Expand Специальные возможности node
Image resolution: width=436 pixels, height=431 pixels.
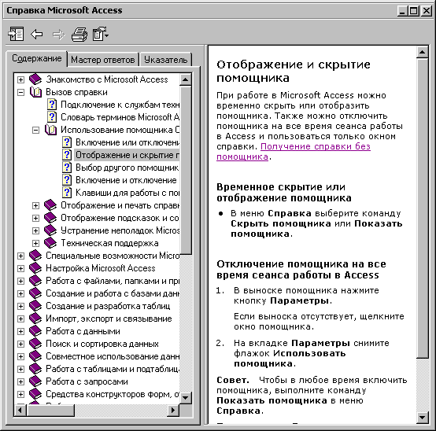pyautogui.click(x=20, y=256)
